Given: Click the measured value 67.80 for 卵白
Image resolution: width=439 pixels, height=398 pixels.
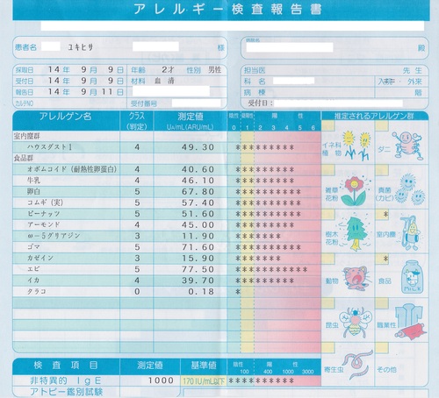Looking at the screenshot, I should coord(198,192).
